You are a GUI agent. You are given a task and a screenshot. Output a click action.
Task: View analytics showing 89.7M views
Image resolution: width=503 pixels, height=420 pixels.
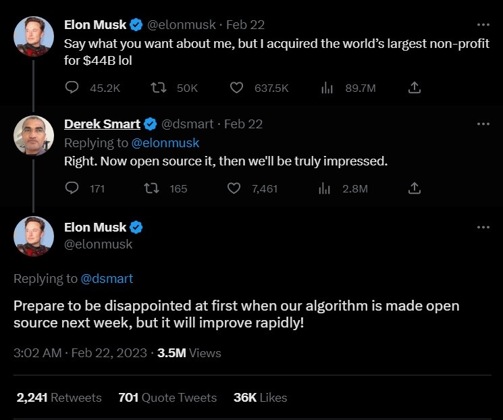pyautogui.click(x=327, y=88)
